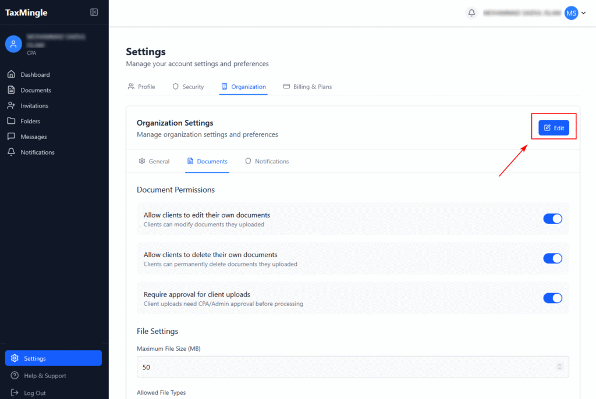Disable allow clients to edit their documents
Screen dimensions: 596x399
[x=552, y=219]
